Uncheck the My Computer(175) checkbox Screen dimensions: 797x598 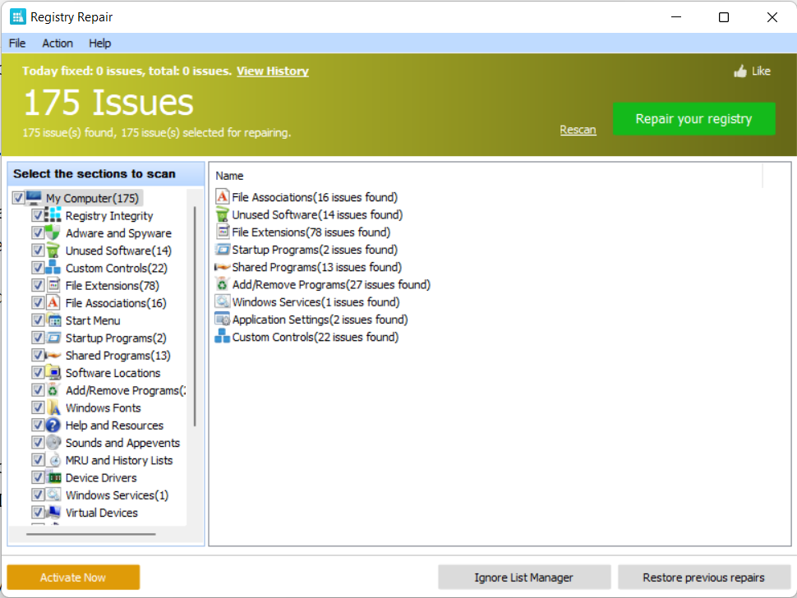(18, 198)
